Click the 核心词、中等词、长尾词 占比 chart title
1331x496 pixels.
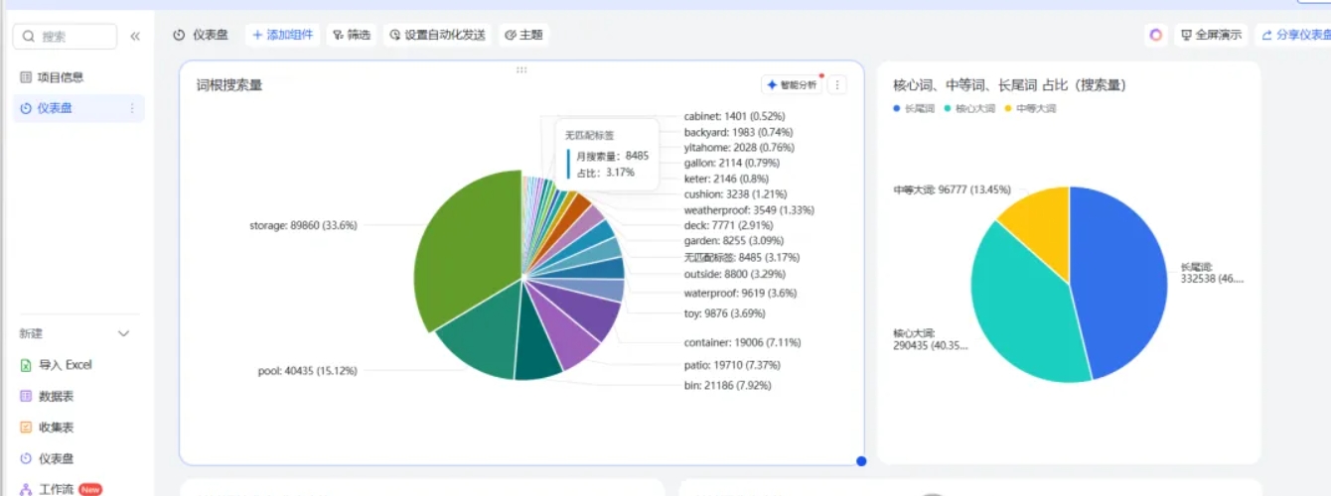tap(1009, 85)
